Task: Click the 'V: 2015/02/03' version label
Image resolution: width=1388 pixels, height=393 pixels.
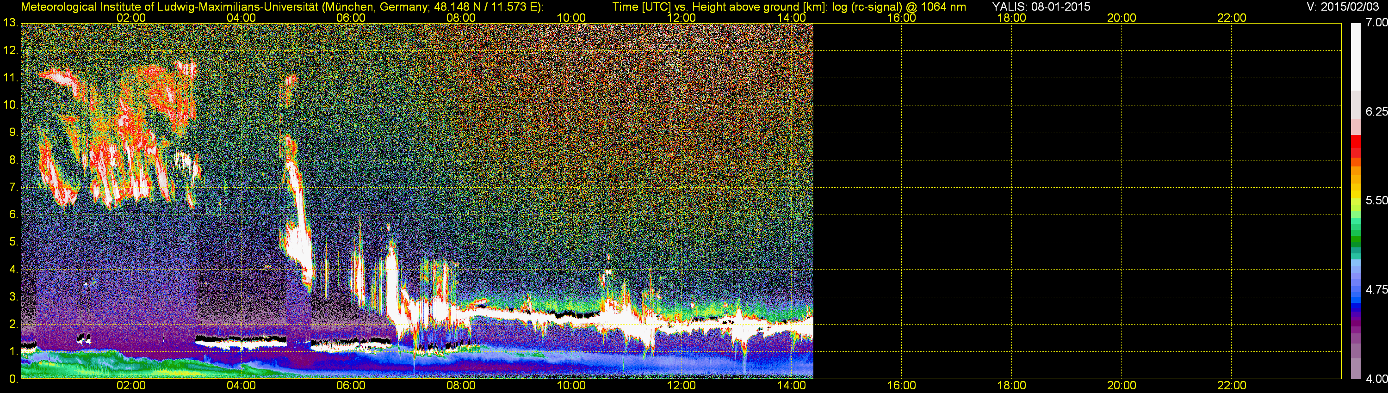Action: pyautogui.click(x=1342, y=6)
